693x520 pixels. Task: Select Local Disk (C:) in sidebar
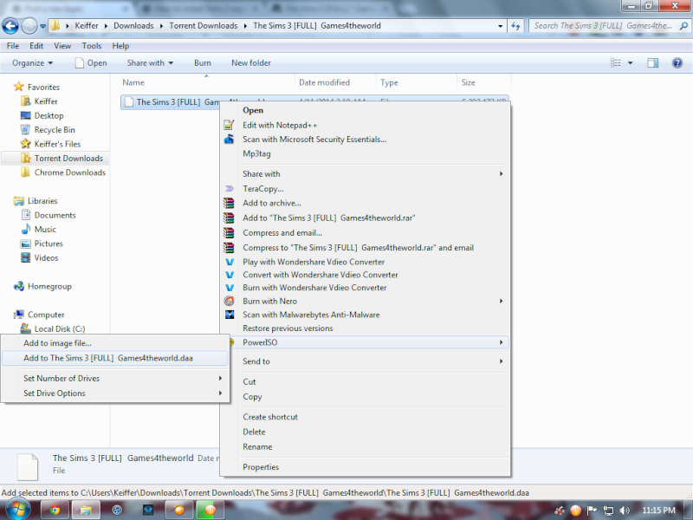coord(60,329)
